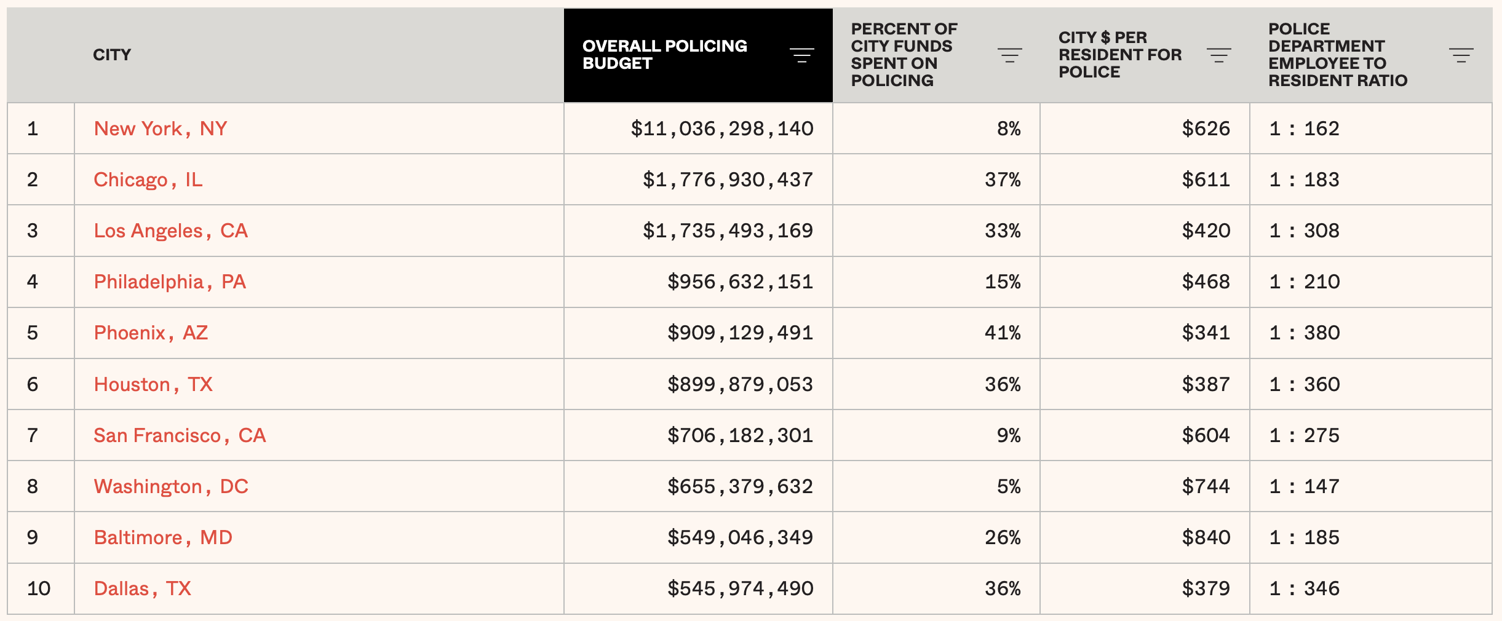
Task: Click City $ Per Resident For Police header
Action: (1119, 55)
